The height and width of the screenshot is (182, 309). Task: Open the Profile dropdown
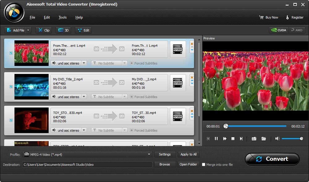(x=149, y=154)
